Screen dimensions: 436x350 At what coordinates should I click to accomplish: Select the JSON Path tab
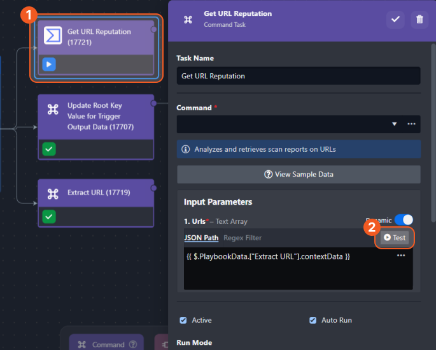(x=201, y=238)
